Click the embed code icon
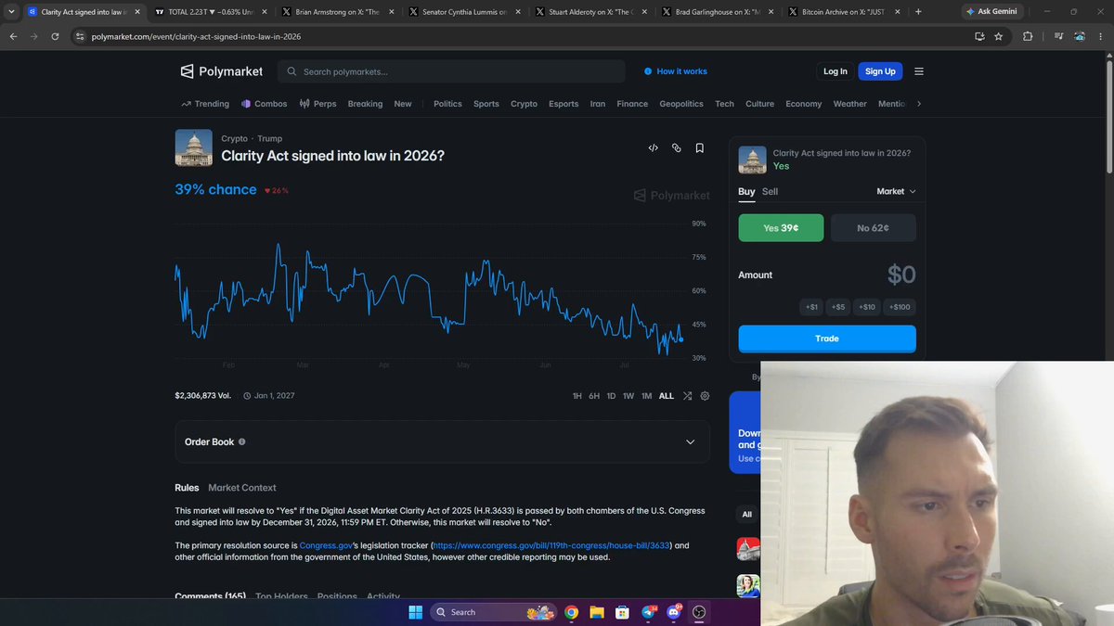 [x=653, y=147]
